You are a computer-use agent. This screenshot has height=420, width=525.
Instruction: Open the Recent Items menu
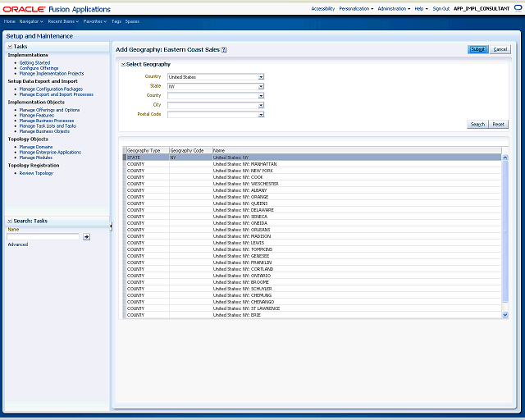(63, 21)
